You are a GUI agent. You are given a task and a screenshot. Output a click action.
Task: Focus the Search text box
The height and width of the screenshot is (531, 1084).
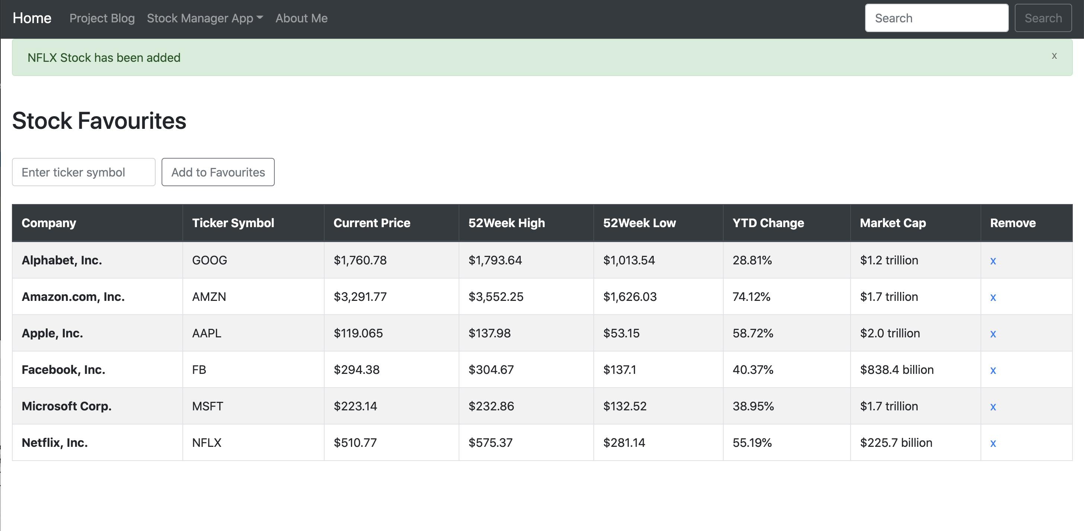[x=936, y=18]
